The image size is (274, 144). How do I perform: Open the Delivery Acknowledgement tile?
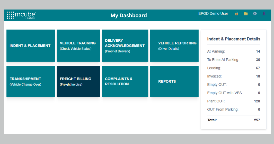(125, 46)
